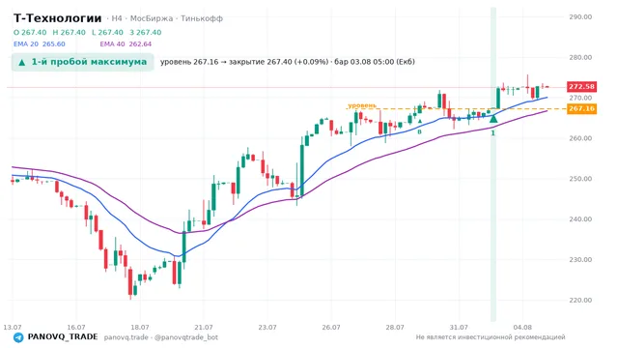This screenshot has height=348, width=618.
Task: Select the '1-й пробой максимума' badge
Action: [x=82, y=62]
